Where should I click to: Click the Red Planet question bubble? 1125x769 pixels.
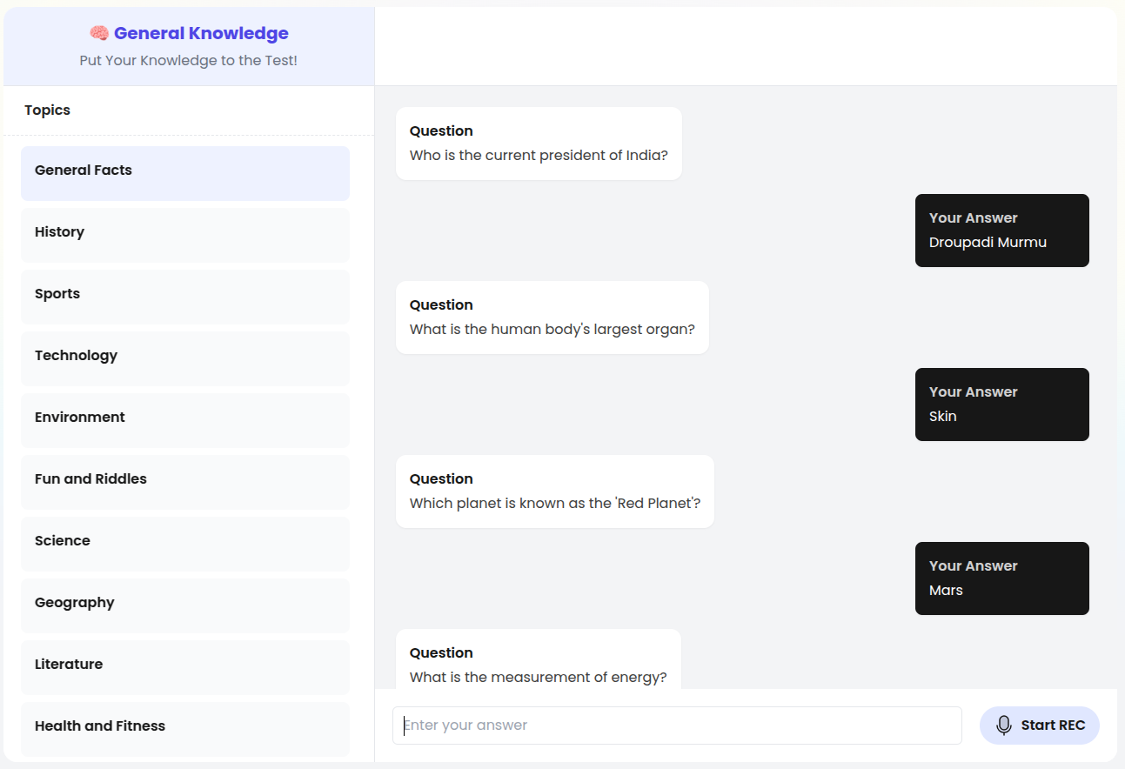[554, 491]
